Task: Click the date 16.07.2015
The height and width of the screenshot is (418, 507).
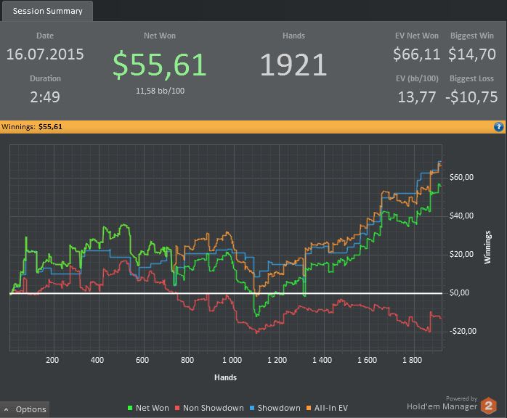Action: (x=45, y=54)
